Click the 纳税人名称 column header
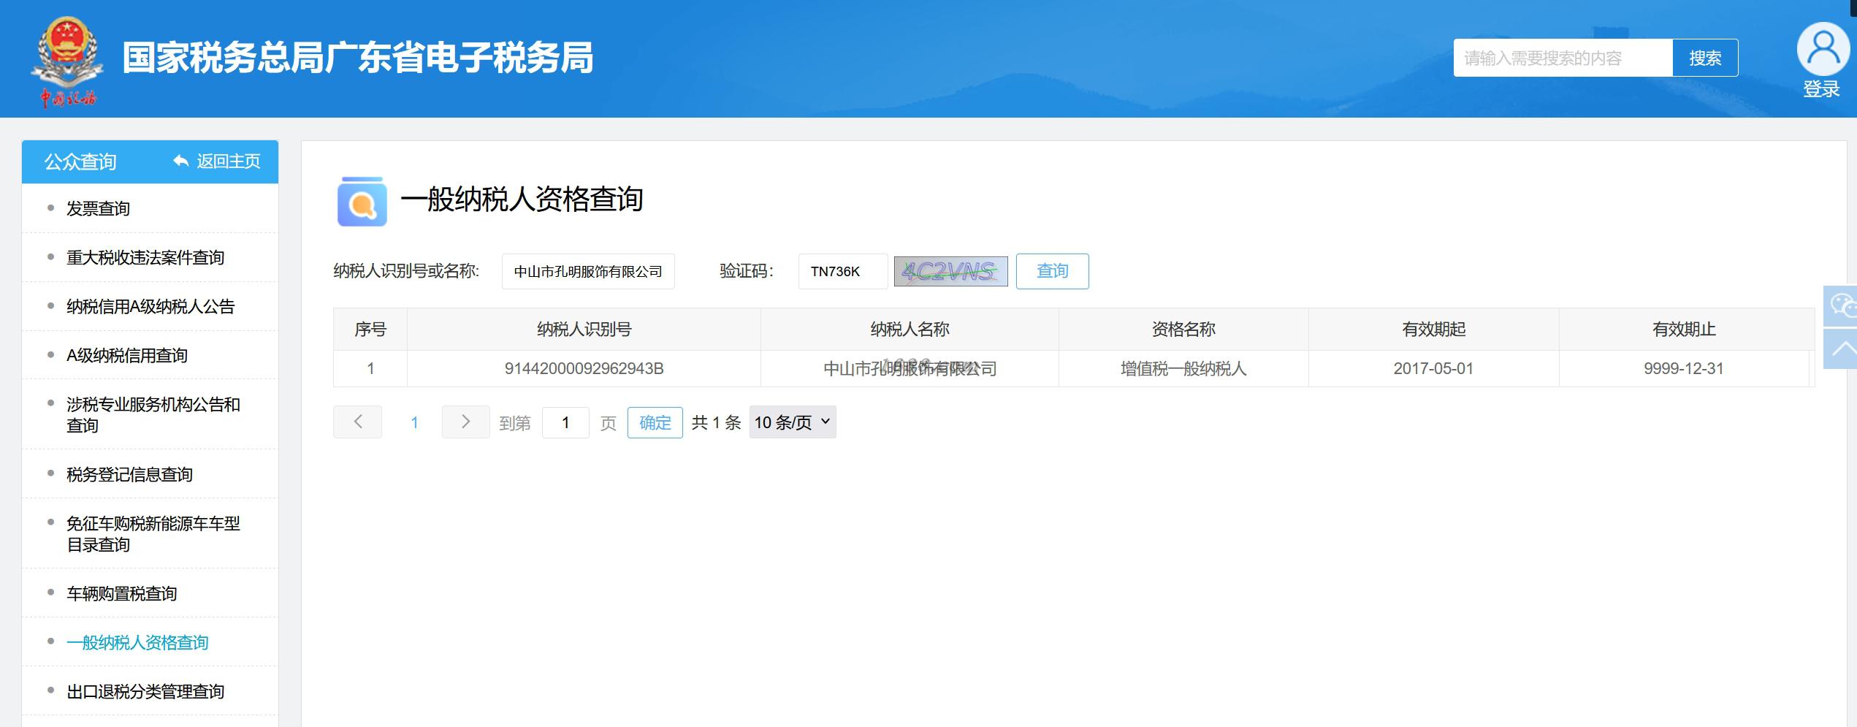Image resolution: width=1857 pixels, height=727 pixels. 910,330
